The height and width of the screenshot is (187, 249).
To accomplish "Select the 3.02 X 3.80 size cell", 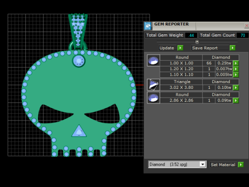I will 182,87.
